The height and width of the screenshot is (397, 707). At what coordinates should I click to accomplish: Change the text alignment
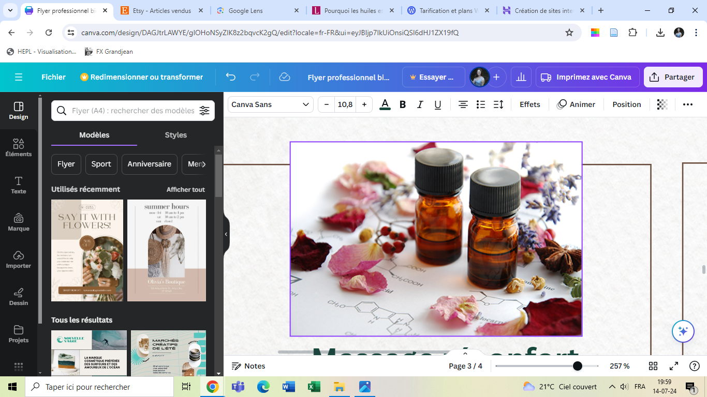coord(463,104)
